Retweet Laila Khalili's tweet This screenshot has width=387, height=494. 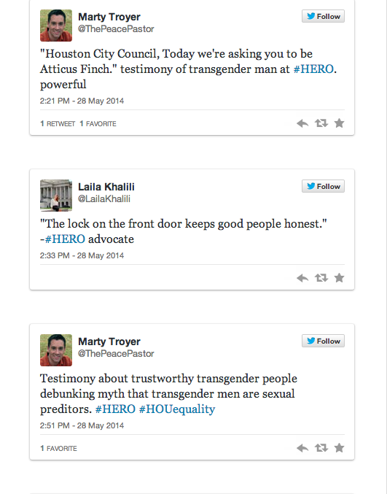pos(321,277)
